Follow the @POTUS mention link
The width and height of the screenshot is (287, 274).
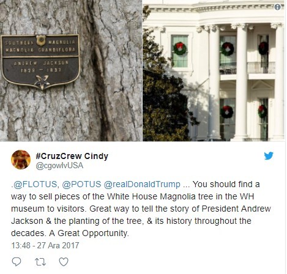(81, 184)
